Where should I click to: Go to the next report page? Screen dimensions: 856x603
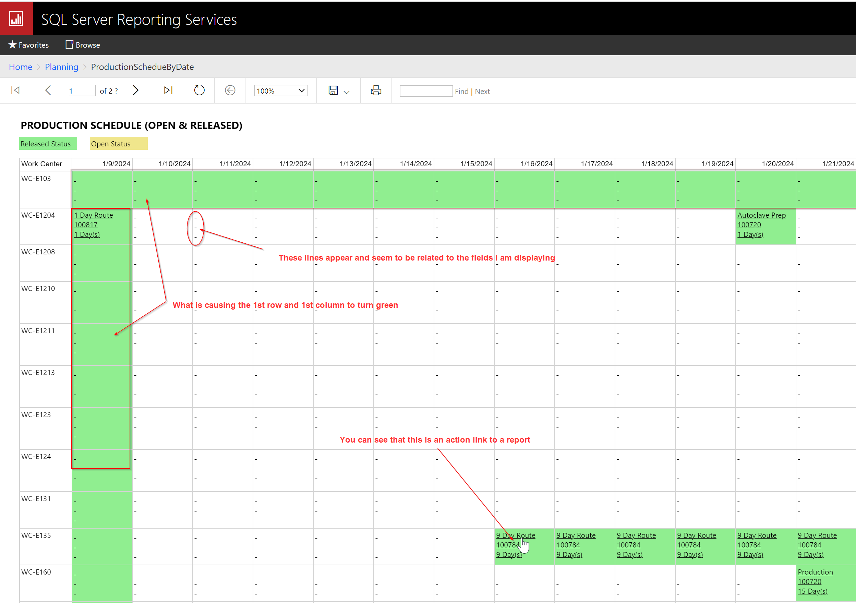[x=135, y=90]
